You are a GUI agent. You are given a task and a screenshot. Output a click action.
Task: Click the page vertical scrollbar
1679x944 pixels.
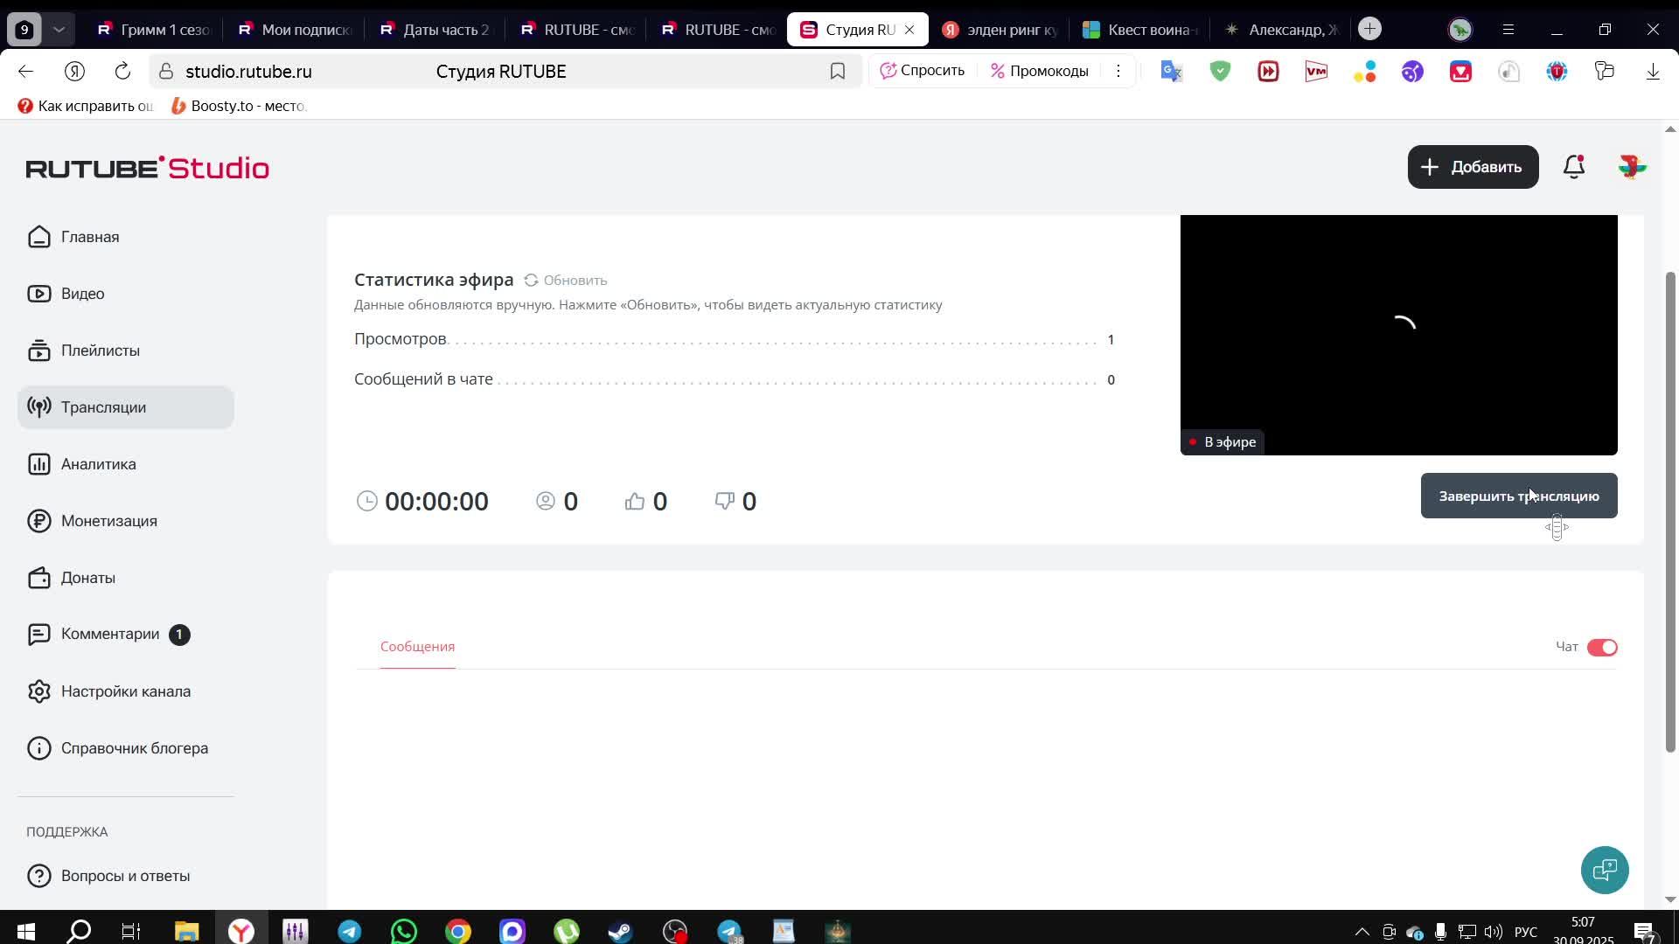click(x=1669, y=511)
